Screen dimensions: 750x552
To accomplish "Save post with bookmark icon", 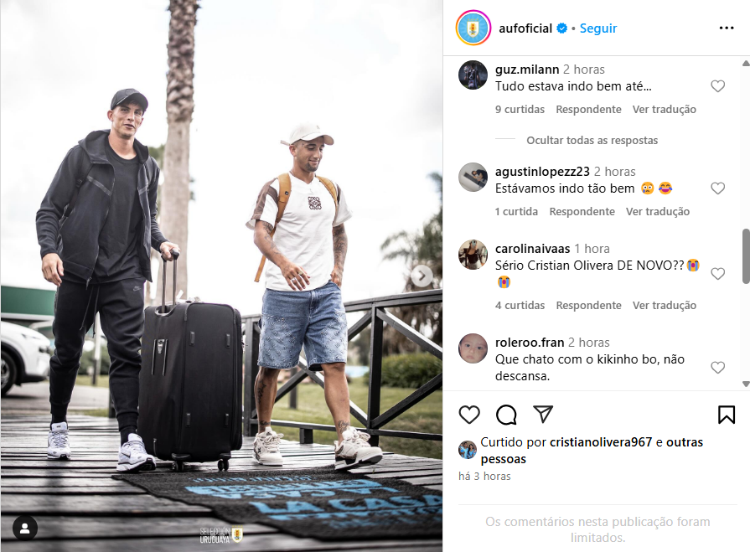I will click(x=726, y=415).
